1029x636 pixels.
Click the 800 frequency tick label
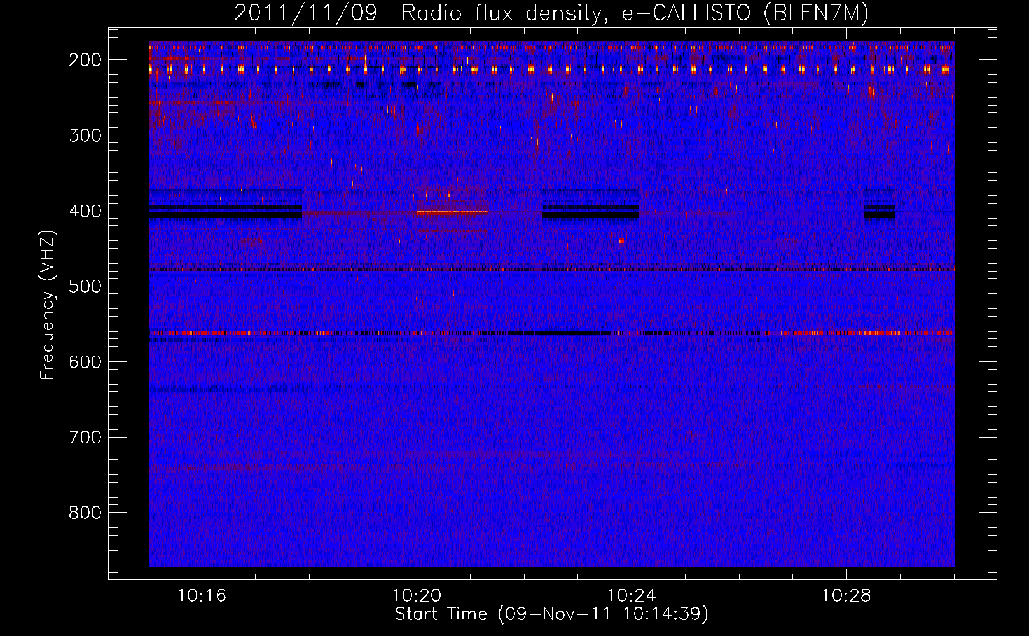(x=85, y=513)
